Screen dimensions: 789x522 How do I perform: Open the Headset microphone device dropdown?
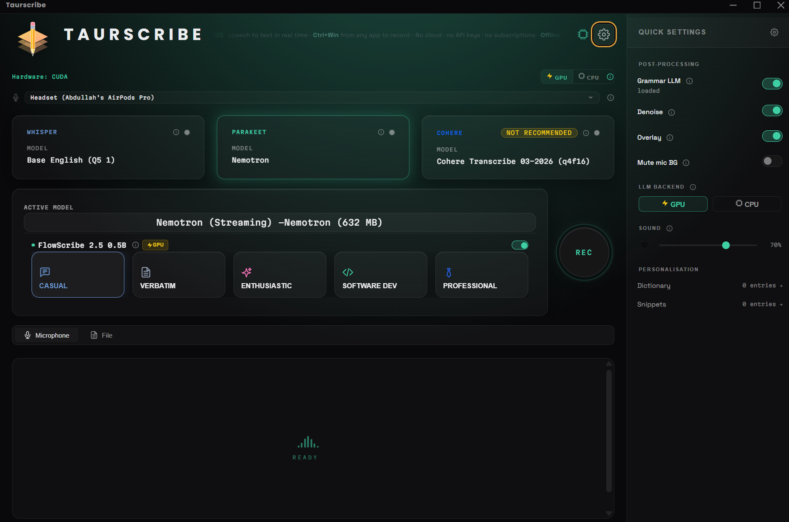coord(312,98)
